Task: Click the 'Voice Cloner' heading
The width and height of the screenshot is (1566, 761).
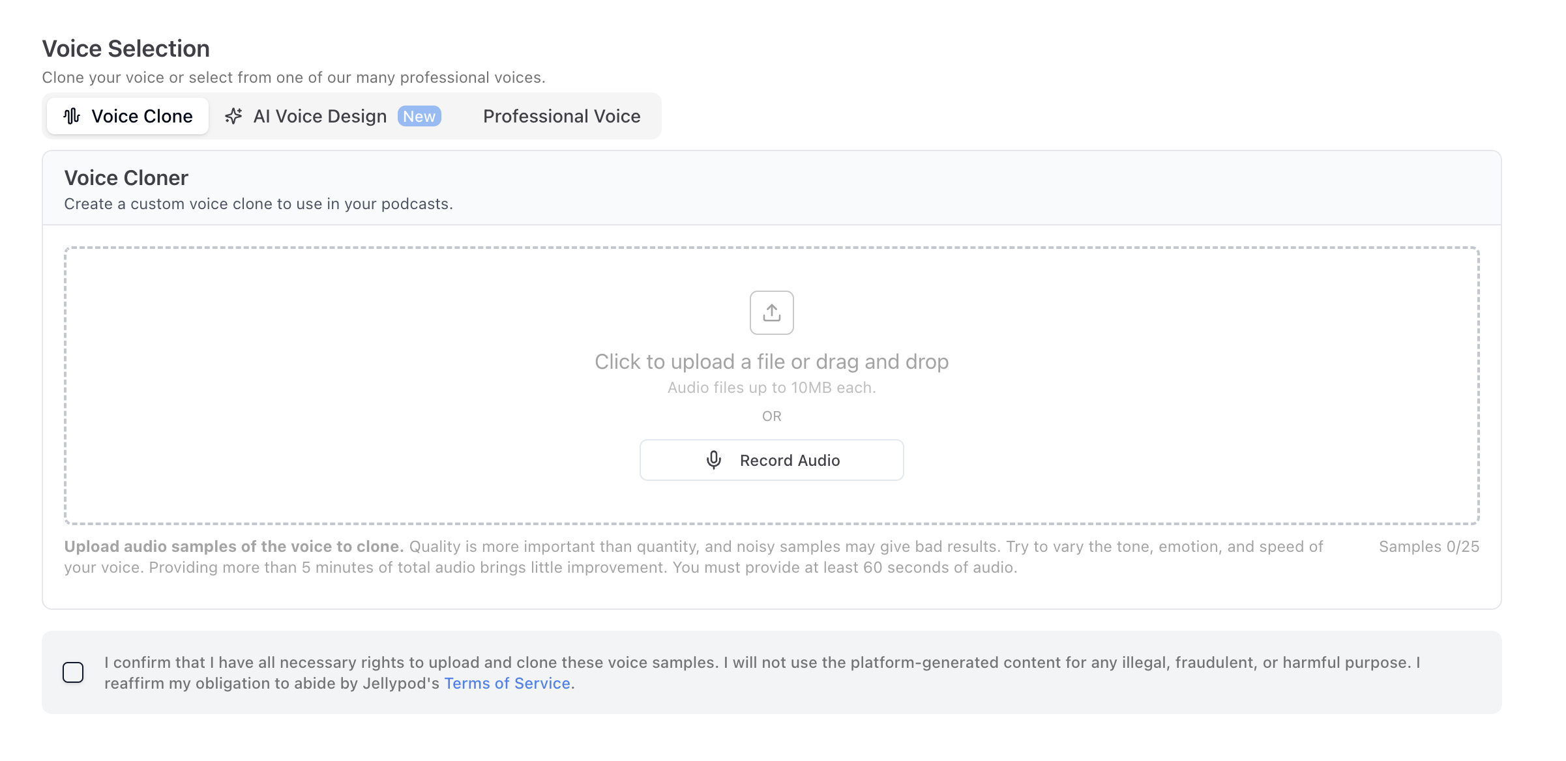Action: point(126,178)
